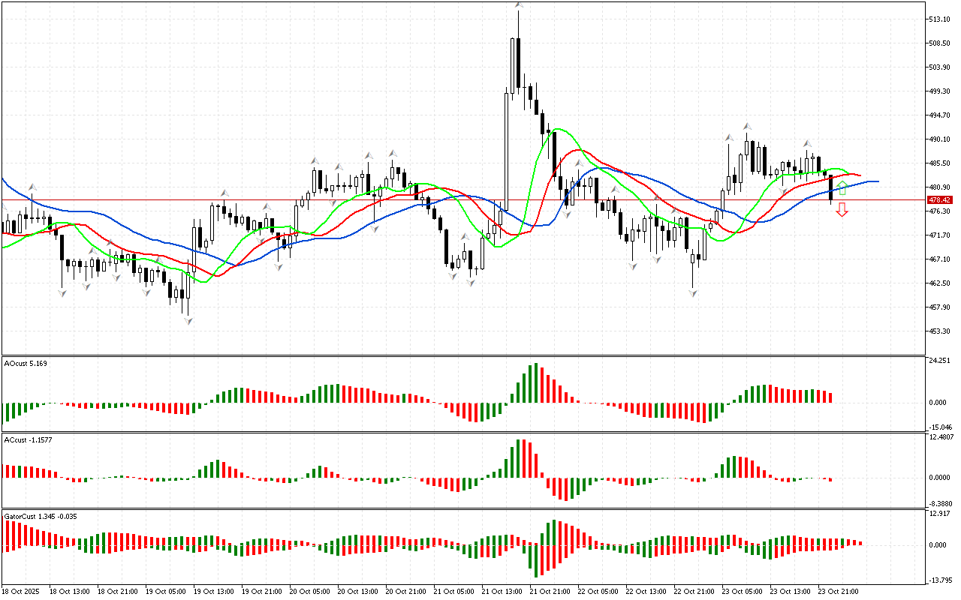Click the last black bearish candle
This screenshot has width=961, height=600.
pyautogui.click(x=831, y=187)
